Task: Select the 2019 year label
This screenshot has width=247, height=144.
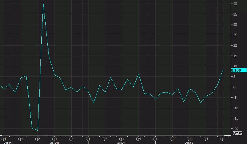Action: 8,143
